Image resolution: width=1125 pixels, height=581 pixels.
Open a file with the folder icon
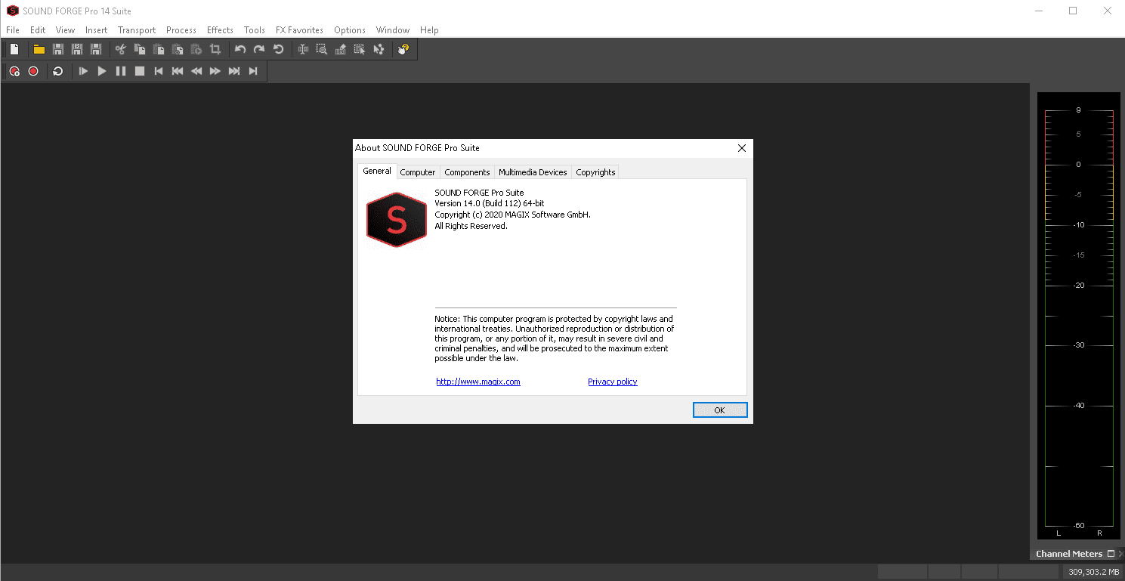tap(39, 50)
